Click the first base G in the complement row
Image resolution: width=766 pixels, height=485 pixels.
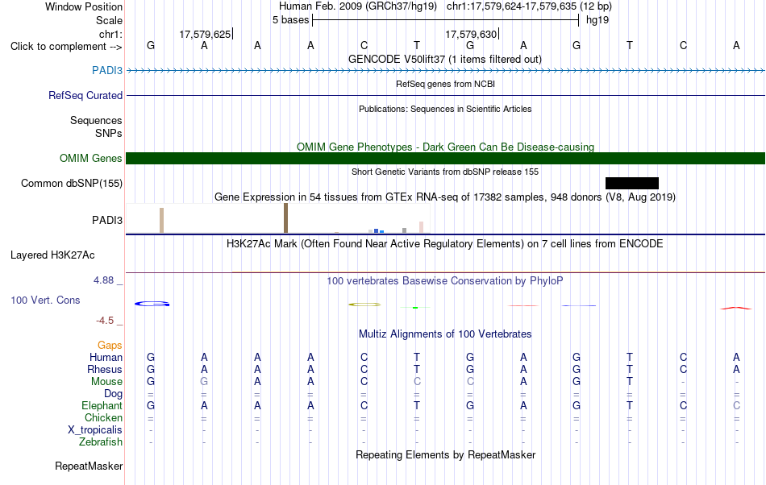(151, 45)
